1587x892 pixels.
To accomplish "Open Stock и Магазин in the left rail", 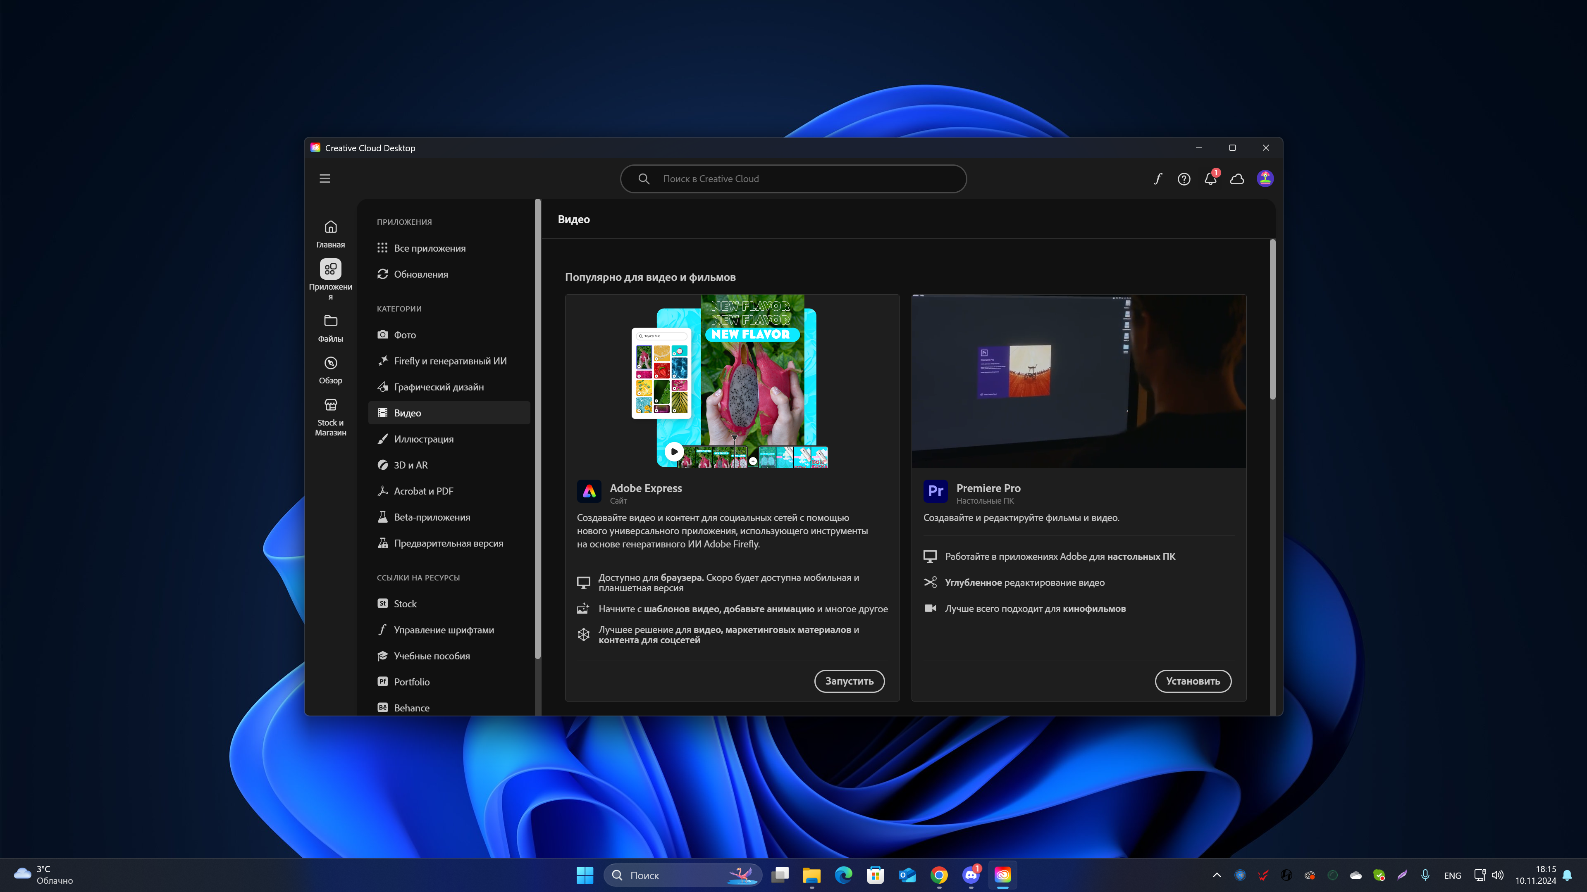I will click(x=330, y=417).
